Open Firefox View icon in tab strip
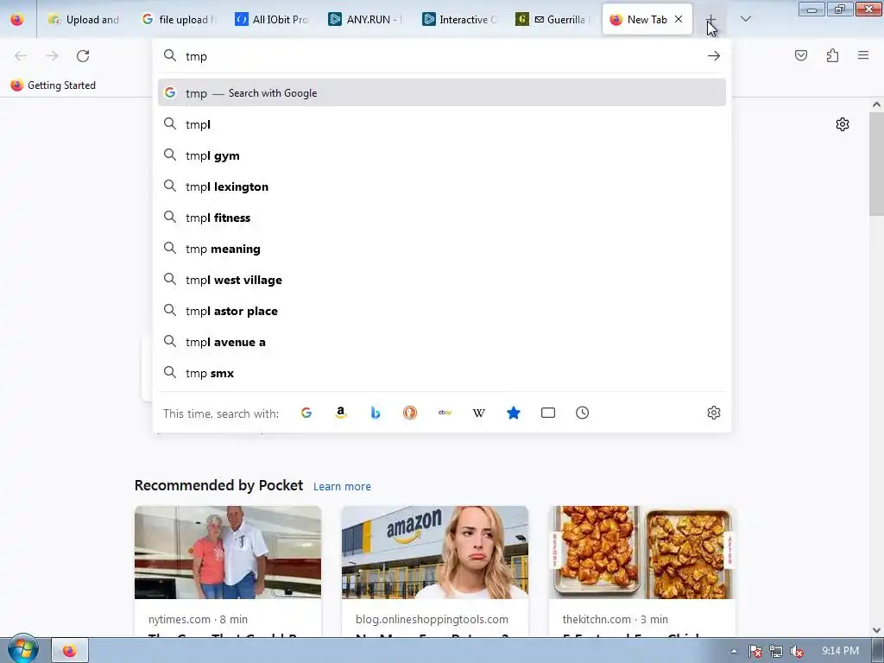 click(x=17, y=20)
